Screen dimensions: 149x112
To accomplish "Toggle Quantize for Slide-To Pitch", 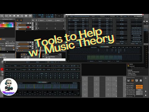I will tap(139, 88).
